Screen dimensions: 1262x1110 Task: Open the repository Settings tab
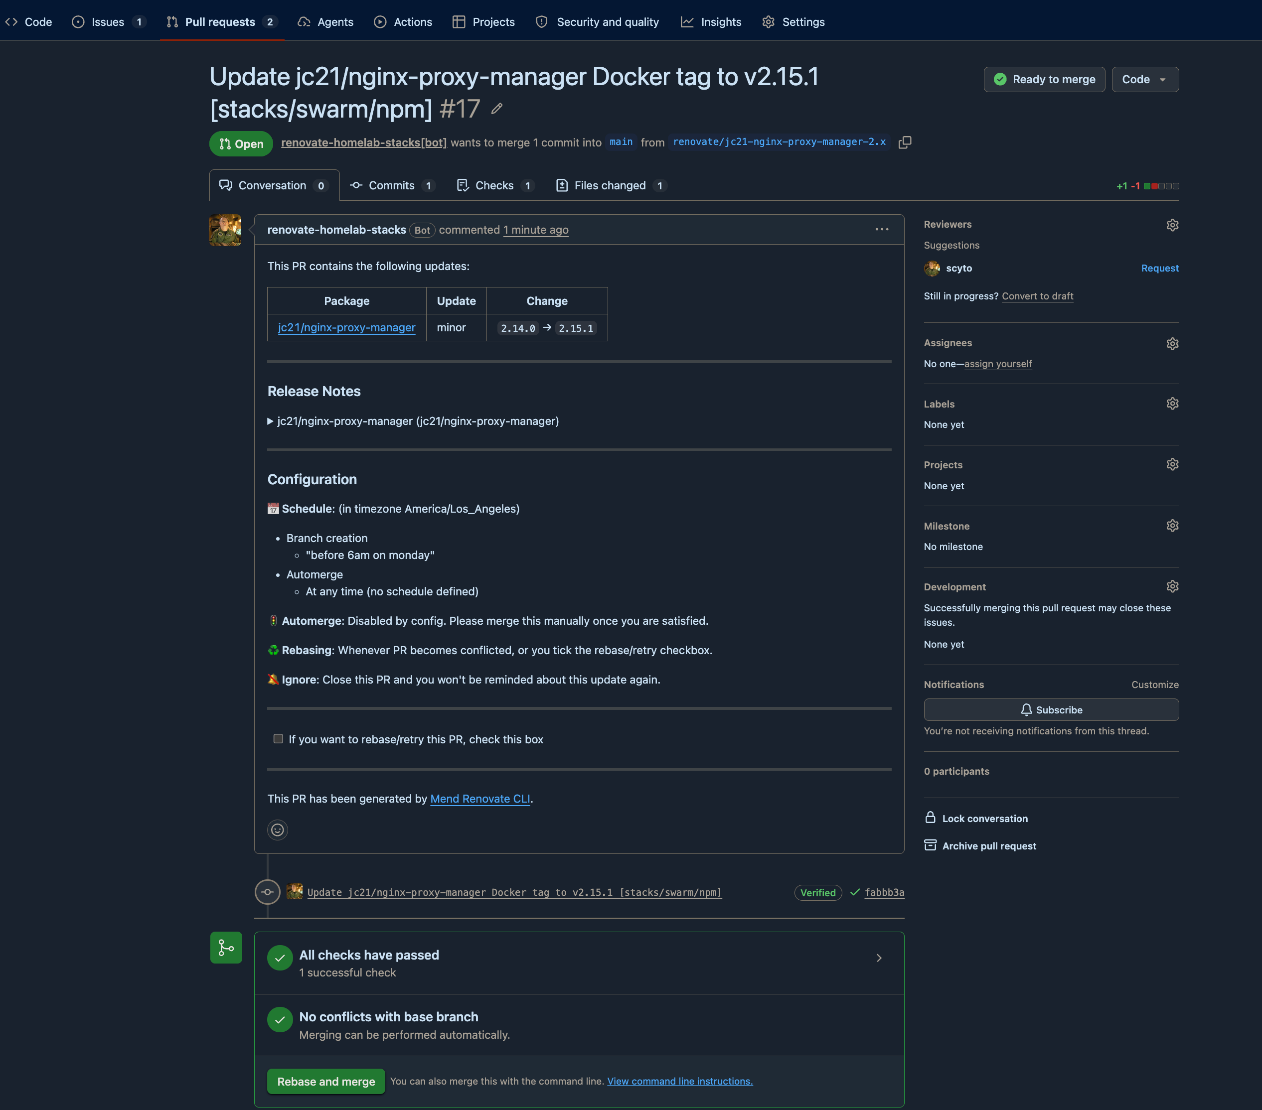(x=793, y=22)
